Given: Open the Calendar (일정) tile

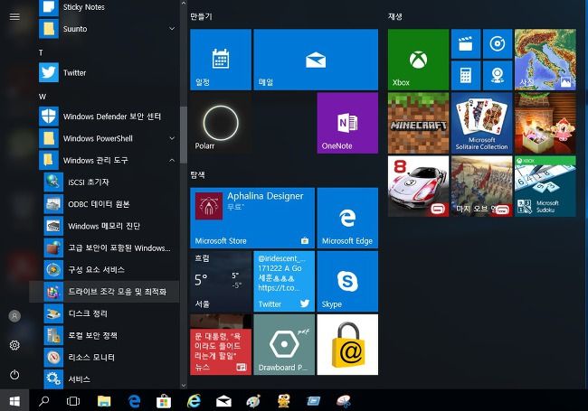Looking at the screenshot, I should pyautogui.click(x=221, y=60).
